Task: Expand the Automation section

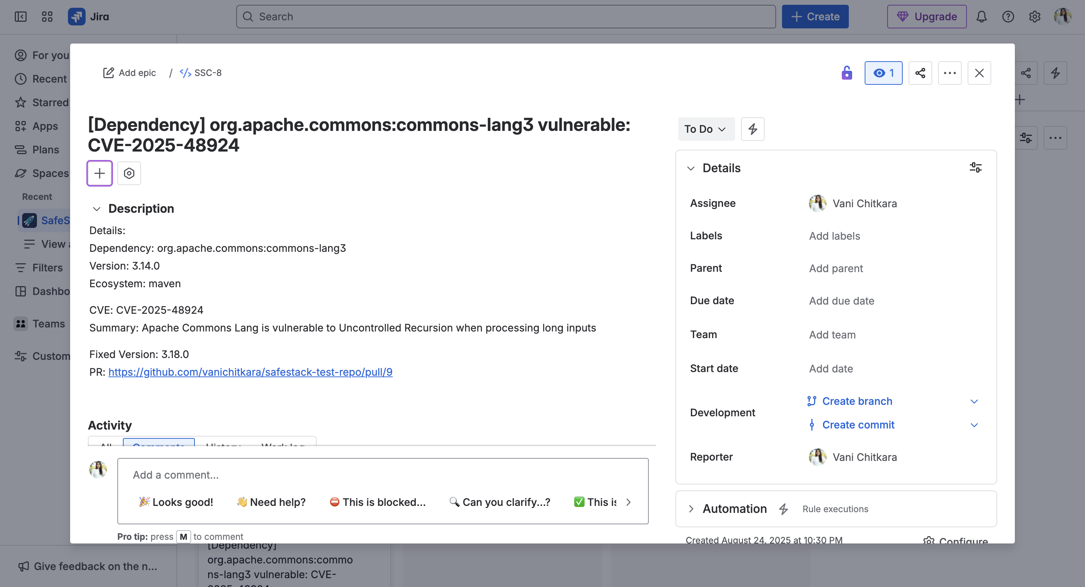Action: click(691, 508)
